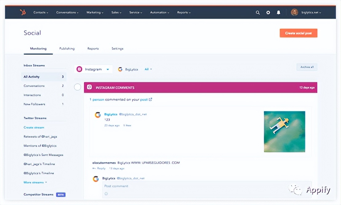
Task: Click the Instagram camera icon in comments header
Action: tap(90, 87)
